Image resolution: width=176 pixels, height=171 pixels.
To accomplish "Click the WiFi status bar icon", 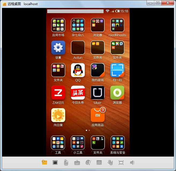I will [107, 11].
